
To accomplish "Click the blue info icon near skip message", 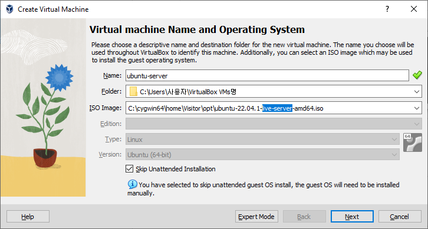I will point(133,184).
